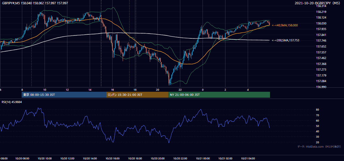344x161 pixels.
Task: Click the 10/20 14:00 time axis label
Action: (90, 159)
